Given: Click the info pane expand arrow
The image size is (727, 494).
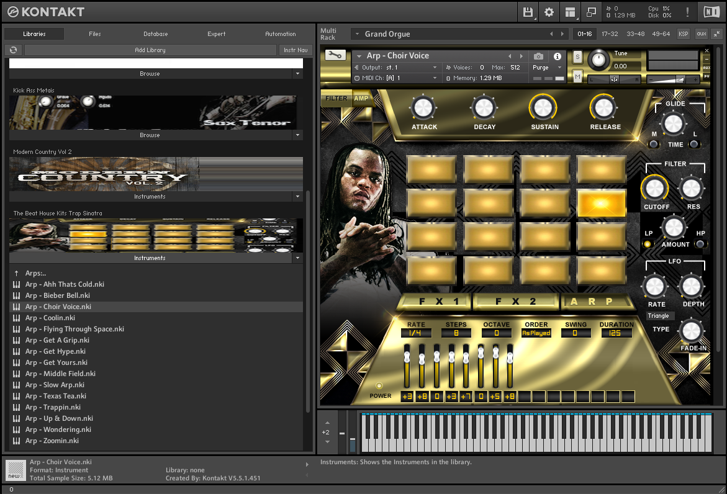Looking at the screenshot, I should pos(307,464).
